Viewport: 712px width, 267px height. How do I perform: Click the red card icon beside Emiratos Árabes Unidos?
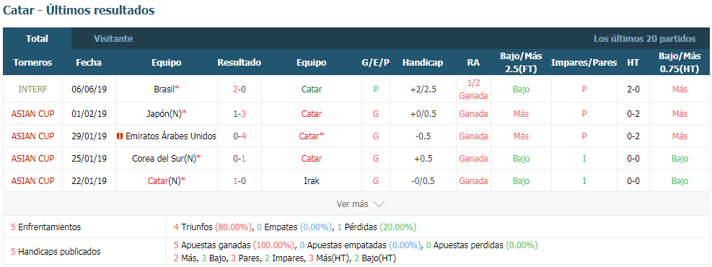tap(120, 136)
